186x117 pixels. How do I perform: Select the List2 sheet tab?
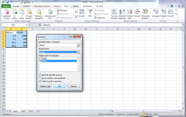[x=23, y=111]
